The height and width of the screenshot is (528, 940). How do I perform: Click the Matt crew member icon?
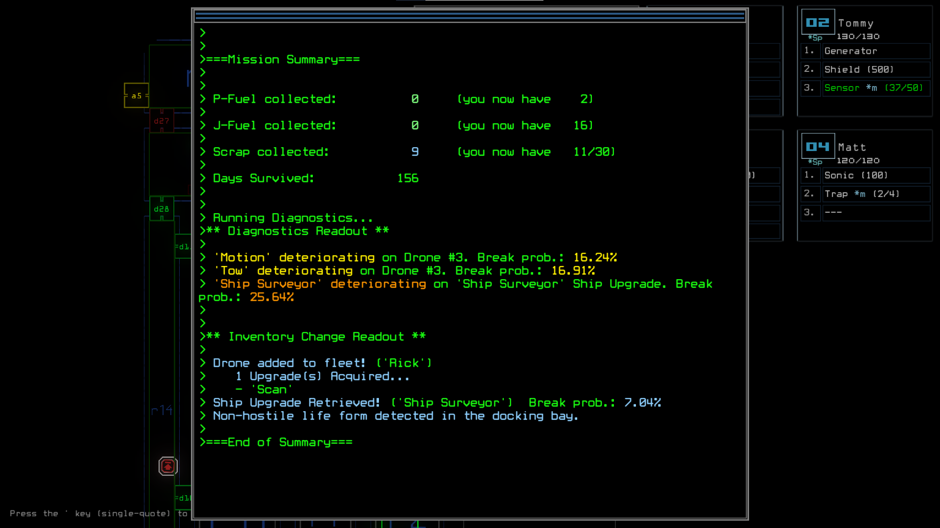coord(818,147)
